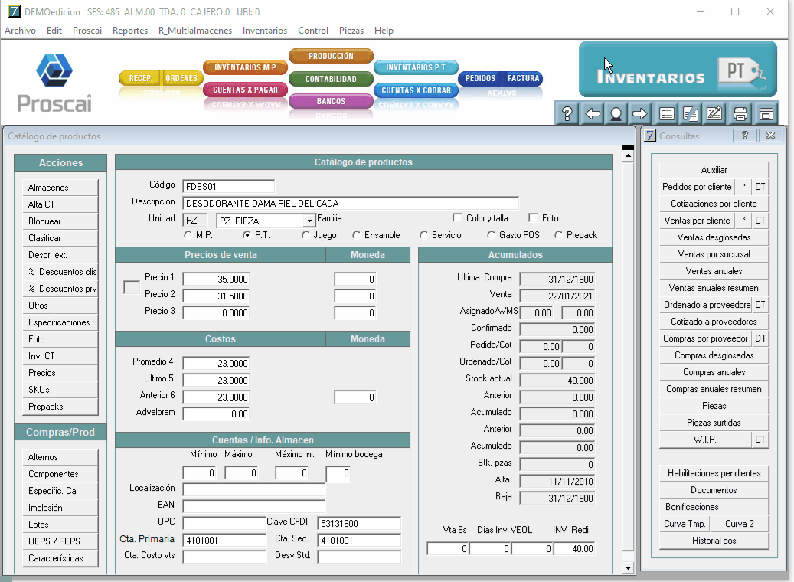Click the UEPS / PEPS button
Viewport: 794px width, 582px height.
60,541
